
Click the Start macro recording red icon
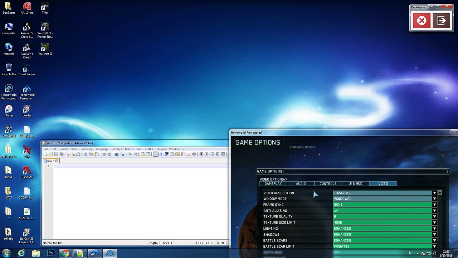tap(201, 154)
